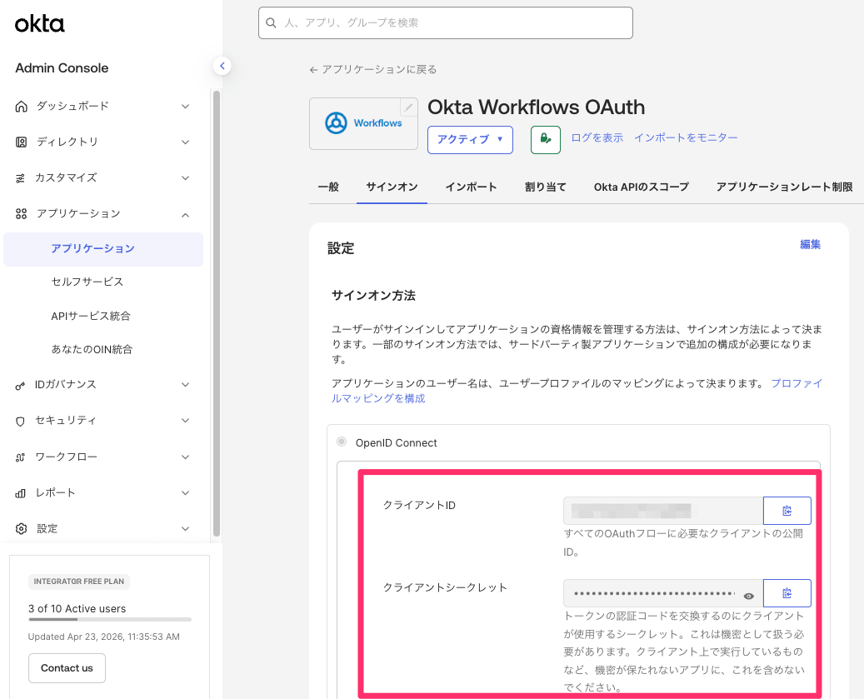864x699 pixels.
Task: Open the アクティブ status dropdown
Action: [470, 139]
